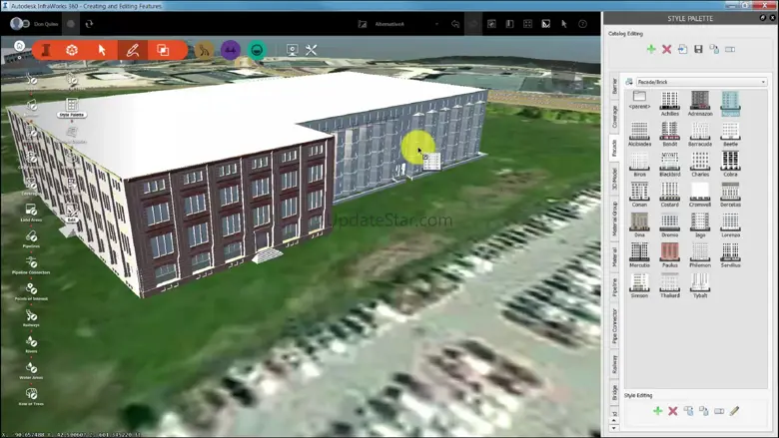This screenshot has height=438, width=779.
Task: Select the Beetle facade style
Action: pos(730,134)
